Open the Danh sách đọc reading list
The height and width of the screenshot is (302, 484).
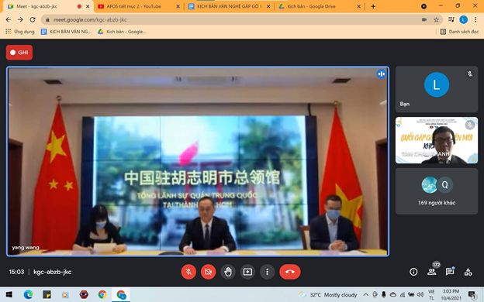(459, 32)
